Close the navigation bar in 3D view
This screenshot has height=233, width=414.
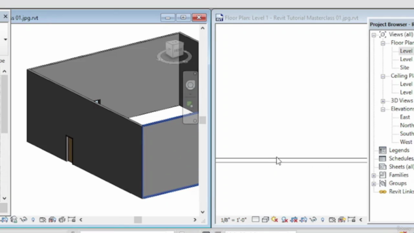click(x=195, y=73)
